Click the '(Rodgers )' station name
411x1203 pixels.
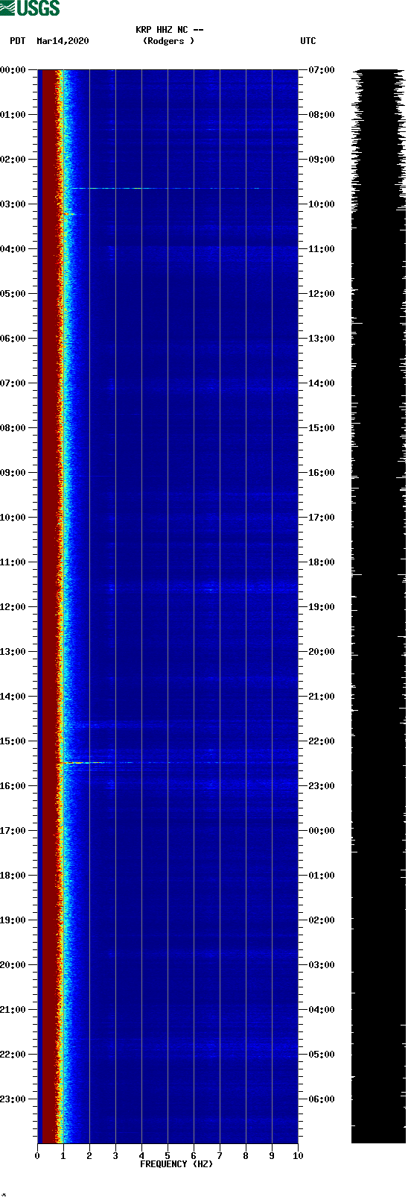pos(168,41)
